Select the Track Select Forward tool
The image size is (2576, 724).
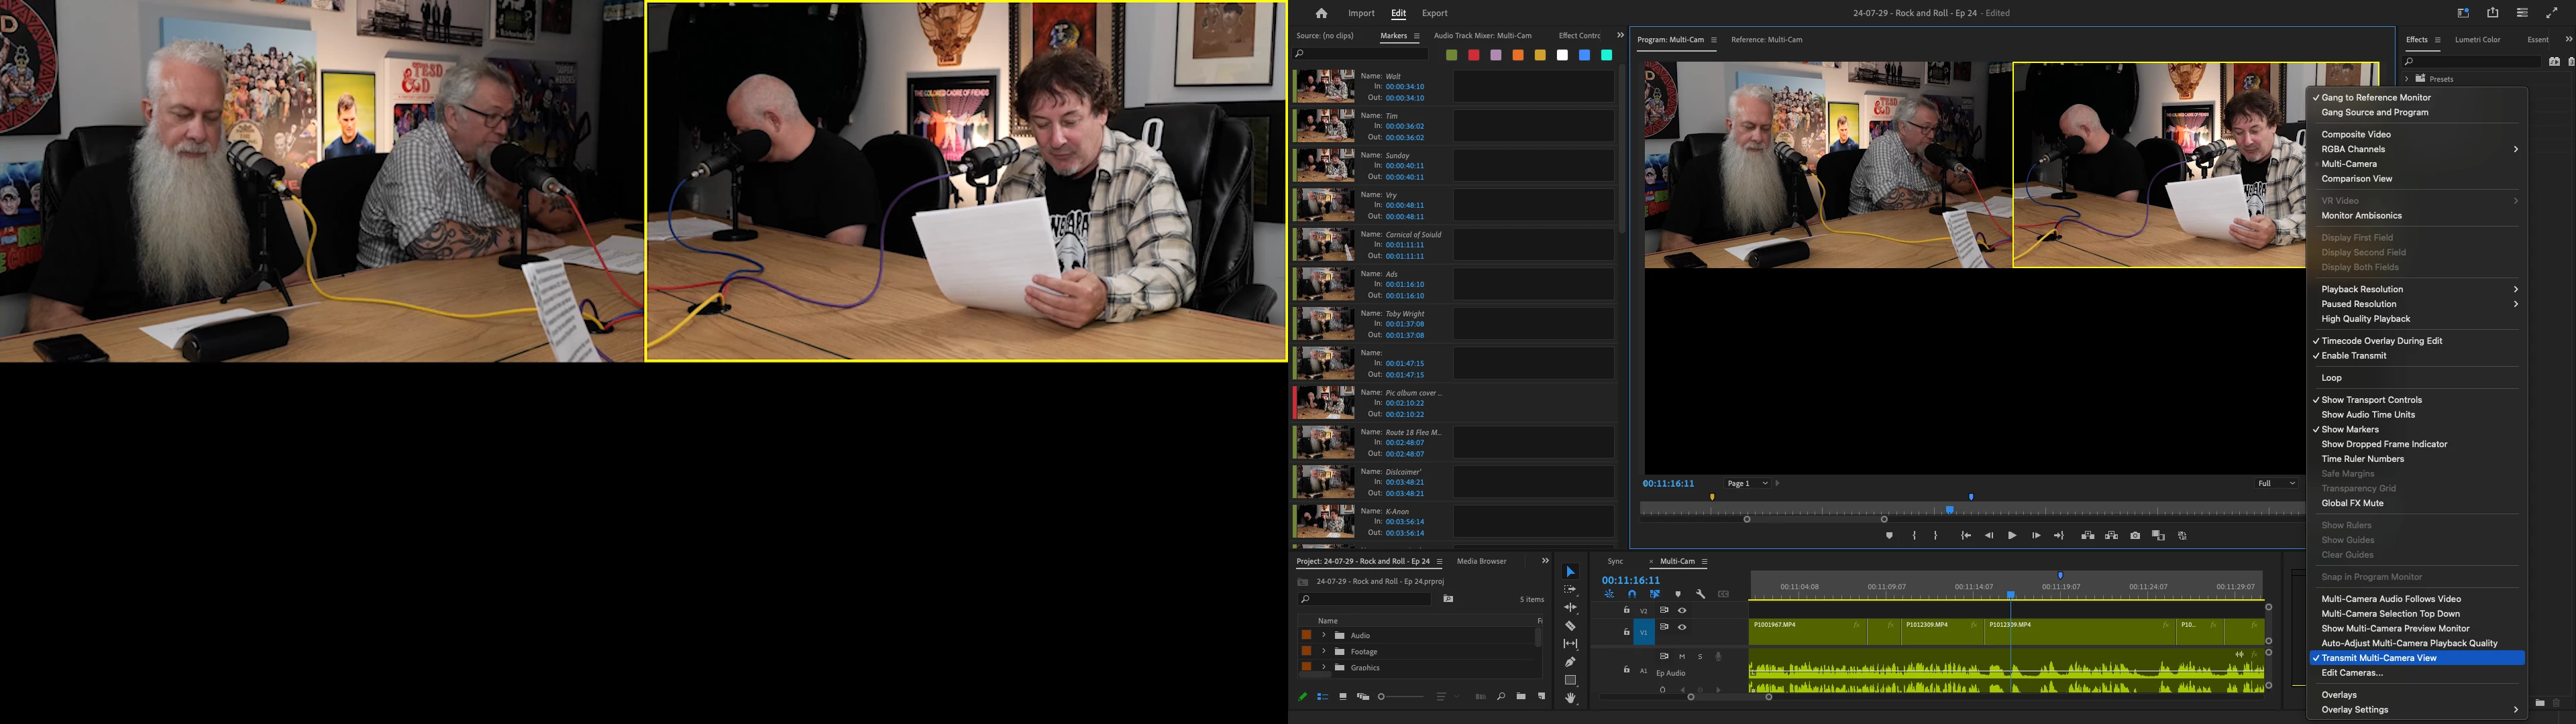pyautogui.click(x=1570, y=590)
